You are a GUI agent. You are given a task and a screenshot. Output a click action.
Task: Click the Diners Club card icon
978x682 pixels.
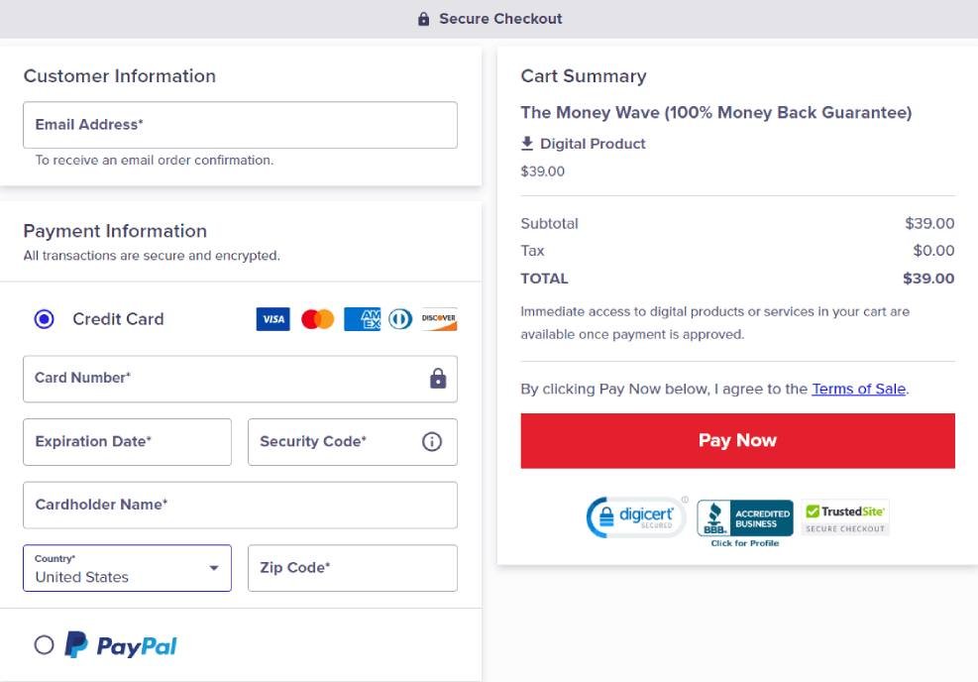(399, 318)
